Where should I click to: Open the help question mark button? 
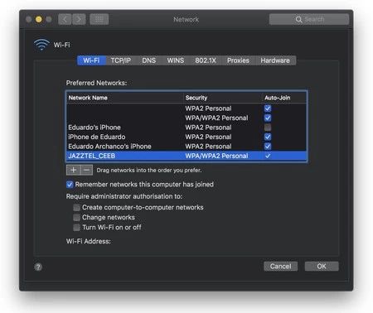(x=38, y=267)
